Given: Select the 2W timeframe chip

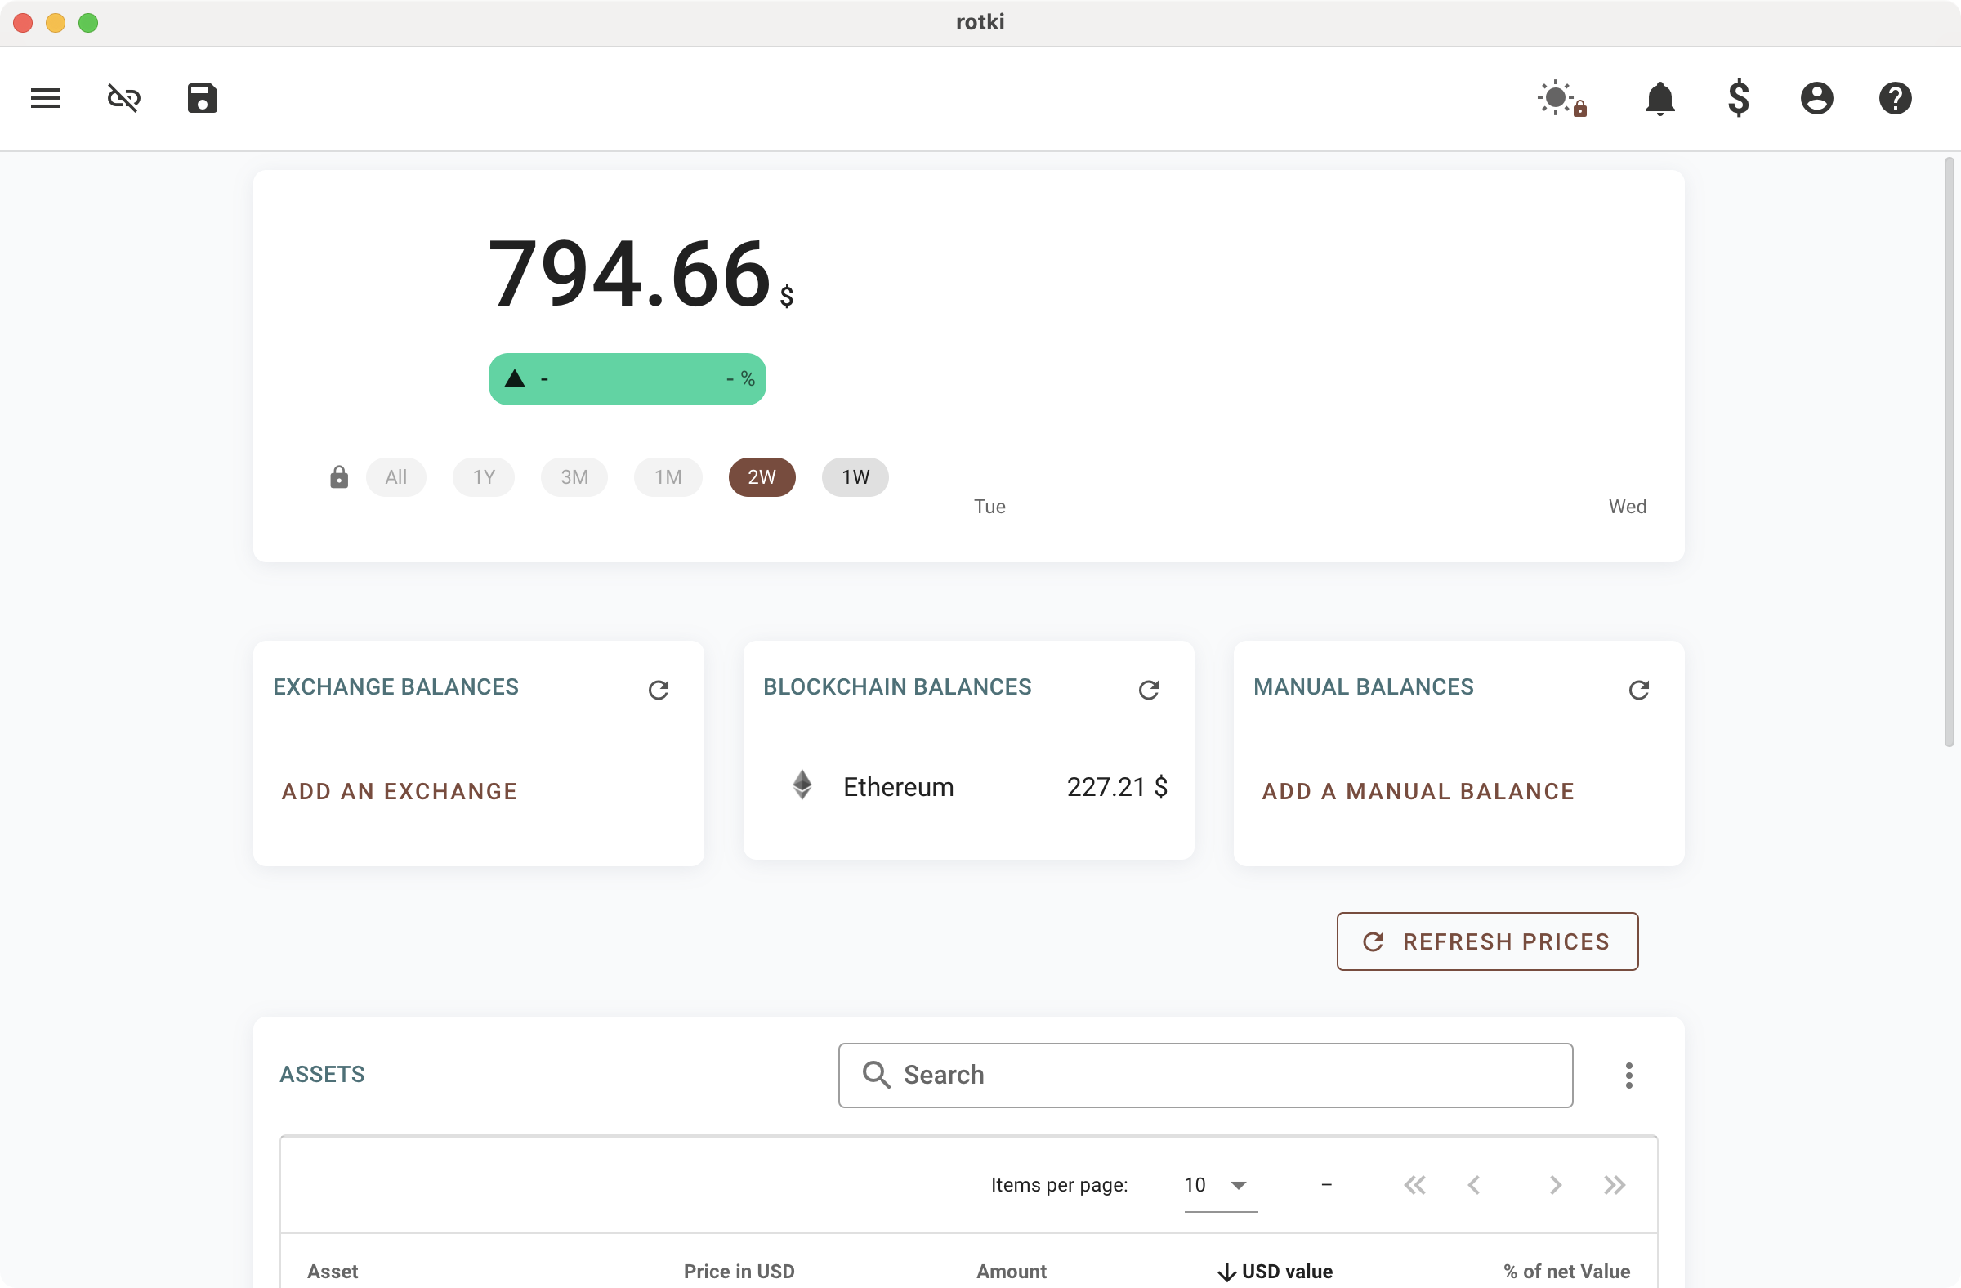Looking at the screenshot, I should [762, 477].
